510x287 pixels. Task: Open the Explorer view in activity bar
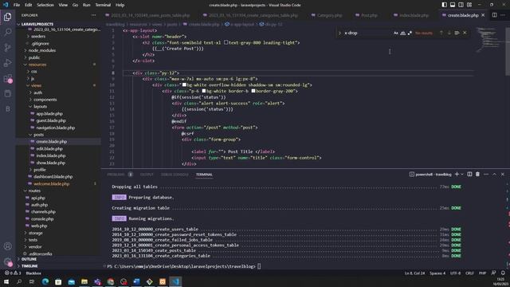click(x=7, y=17)
